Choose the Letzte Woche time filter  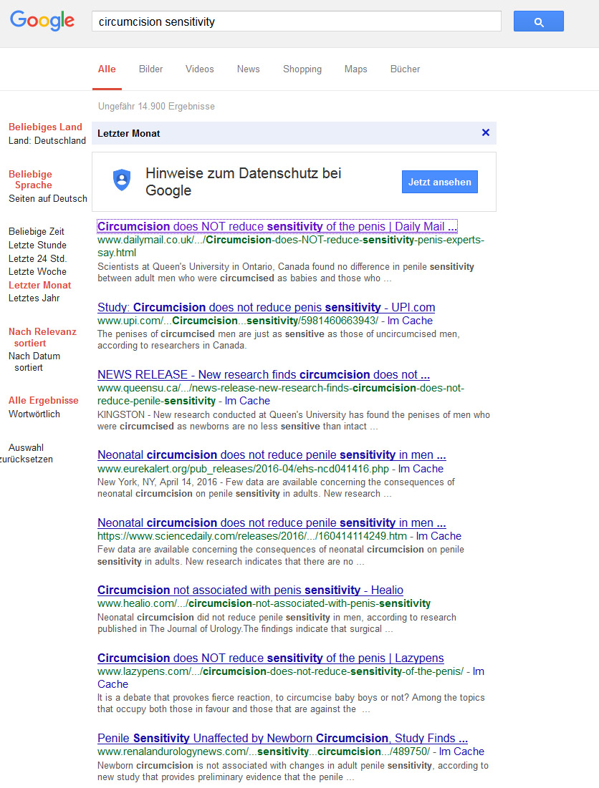tap(37, 272)
